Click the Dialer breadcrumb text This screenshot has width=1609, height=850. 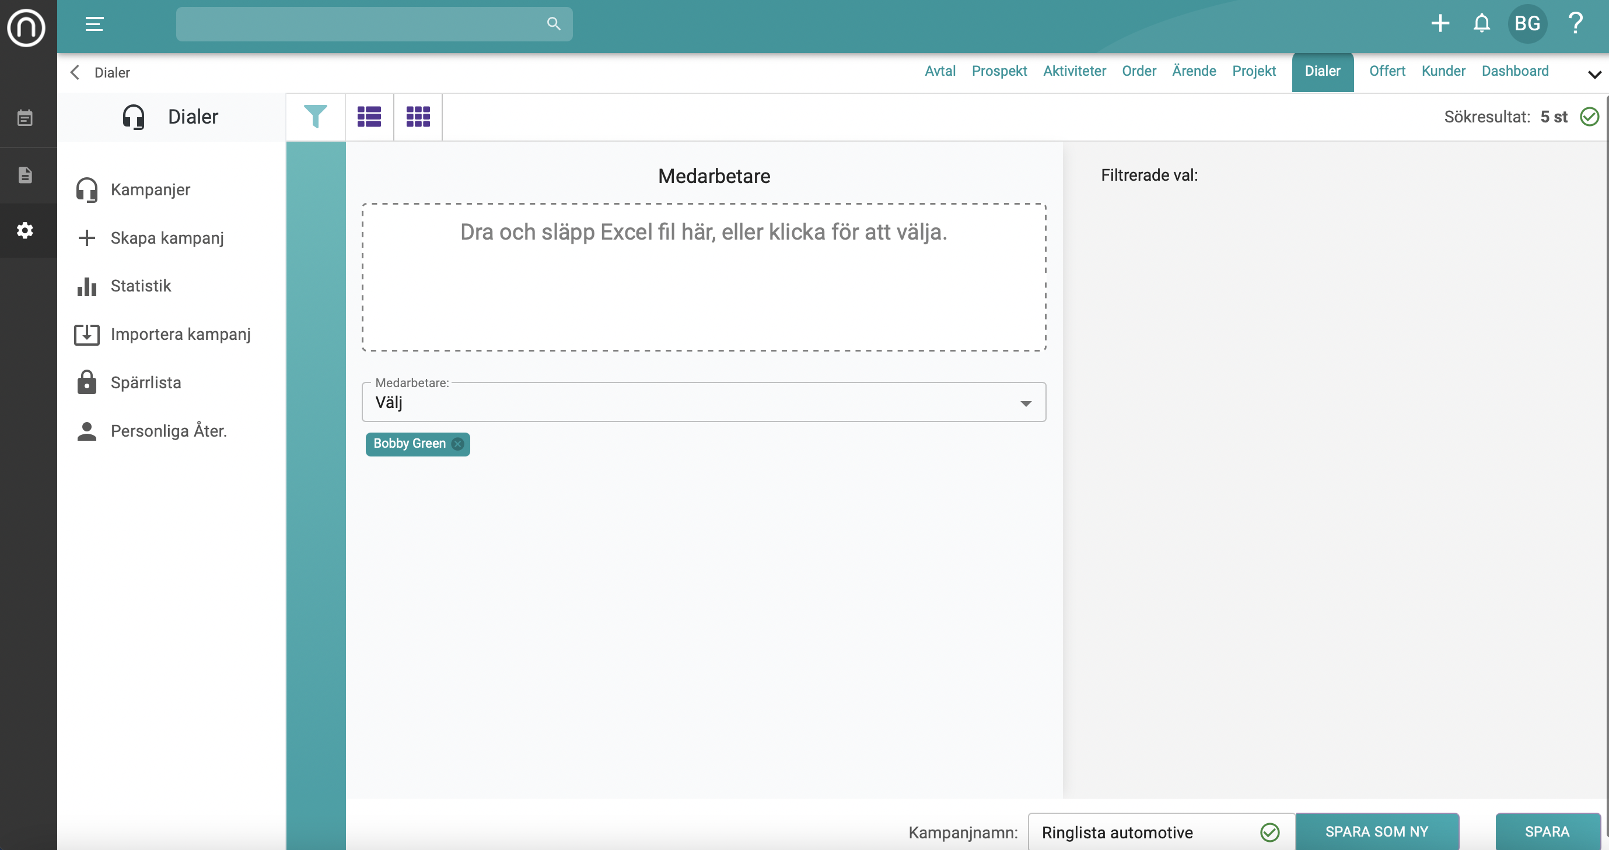pos(112,72)
